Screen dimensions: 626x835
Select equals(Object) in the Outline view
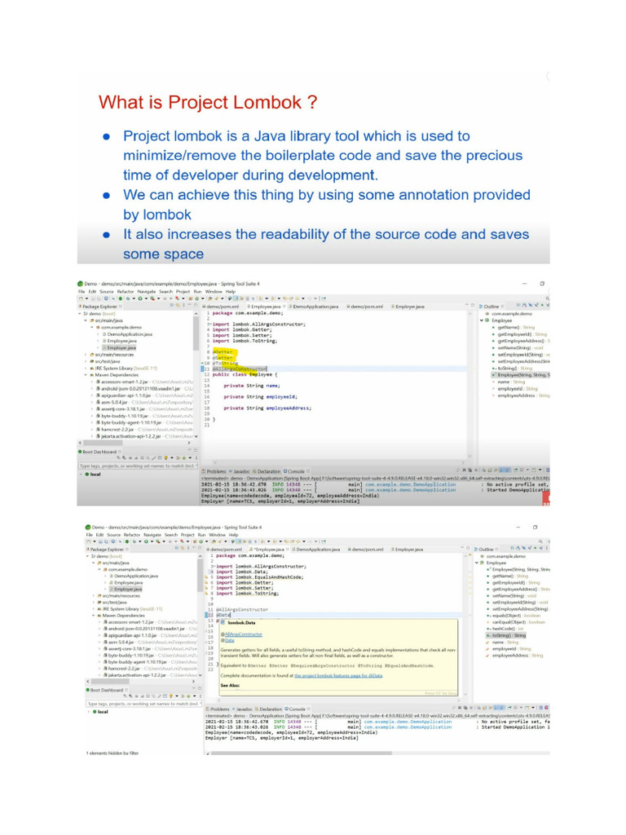(x=514, y=616)
